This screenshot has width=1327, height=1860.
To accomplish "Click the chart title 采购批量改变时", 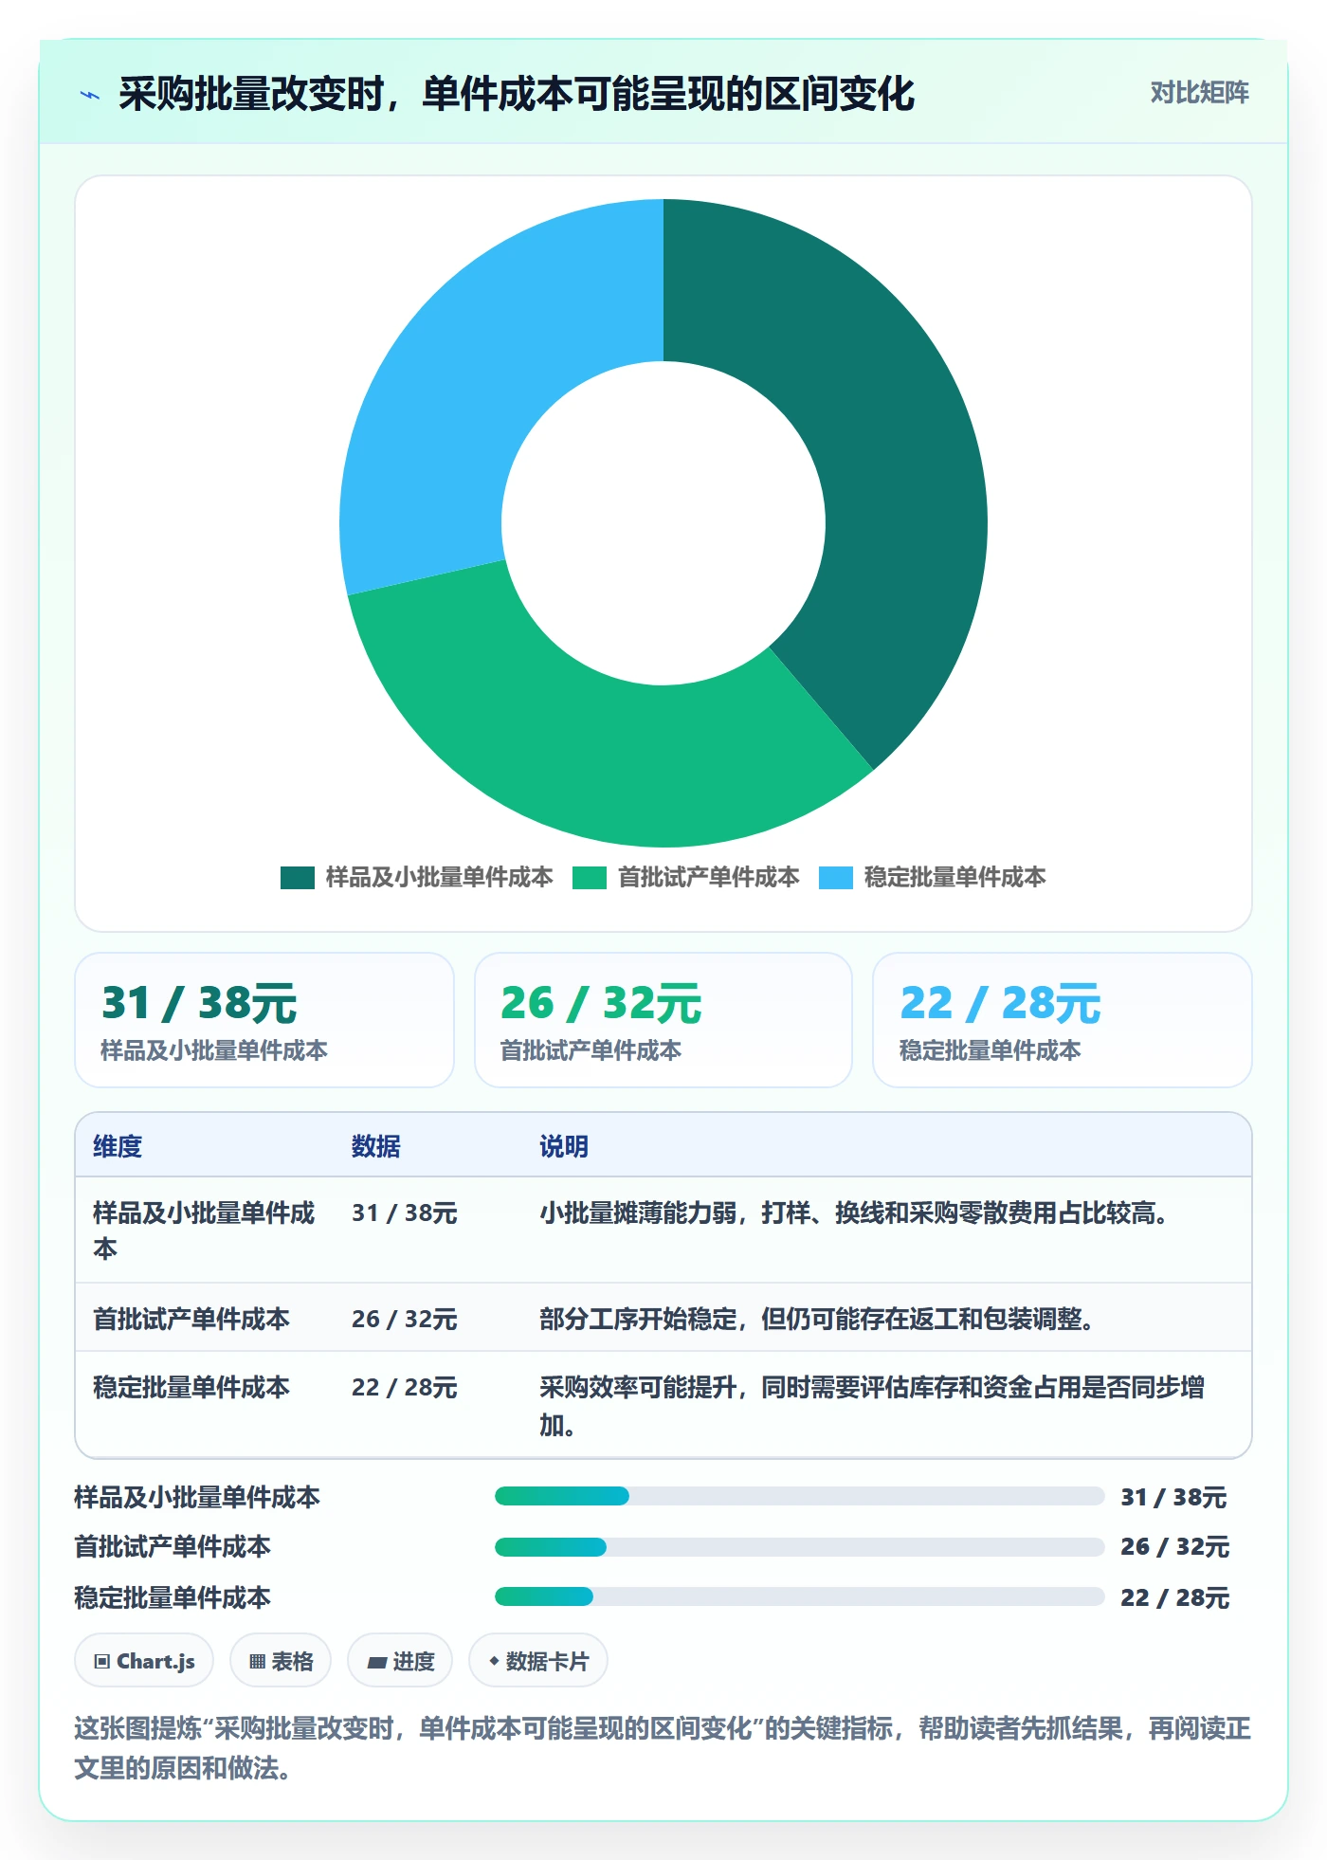I will (x=517, y=94).
